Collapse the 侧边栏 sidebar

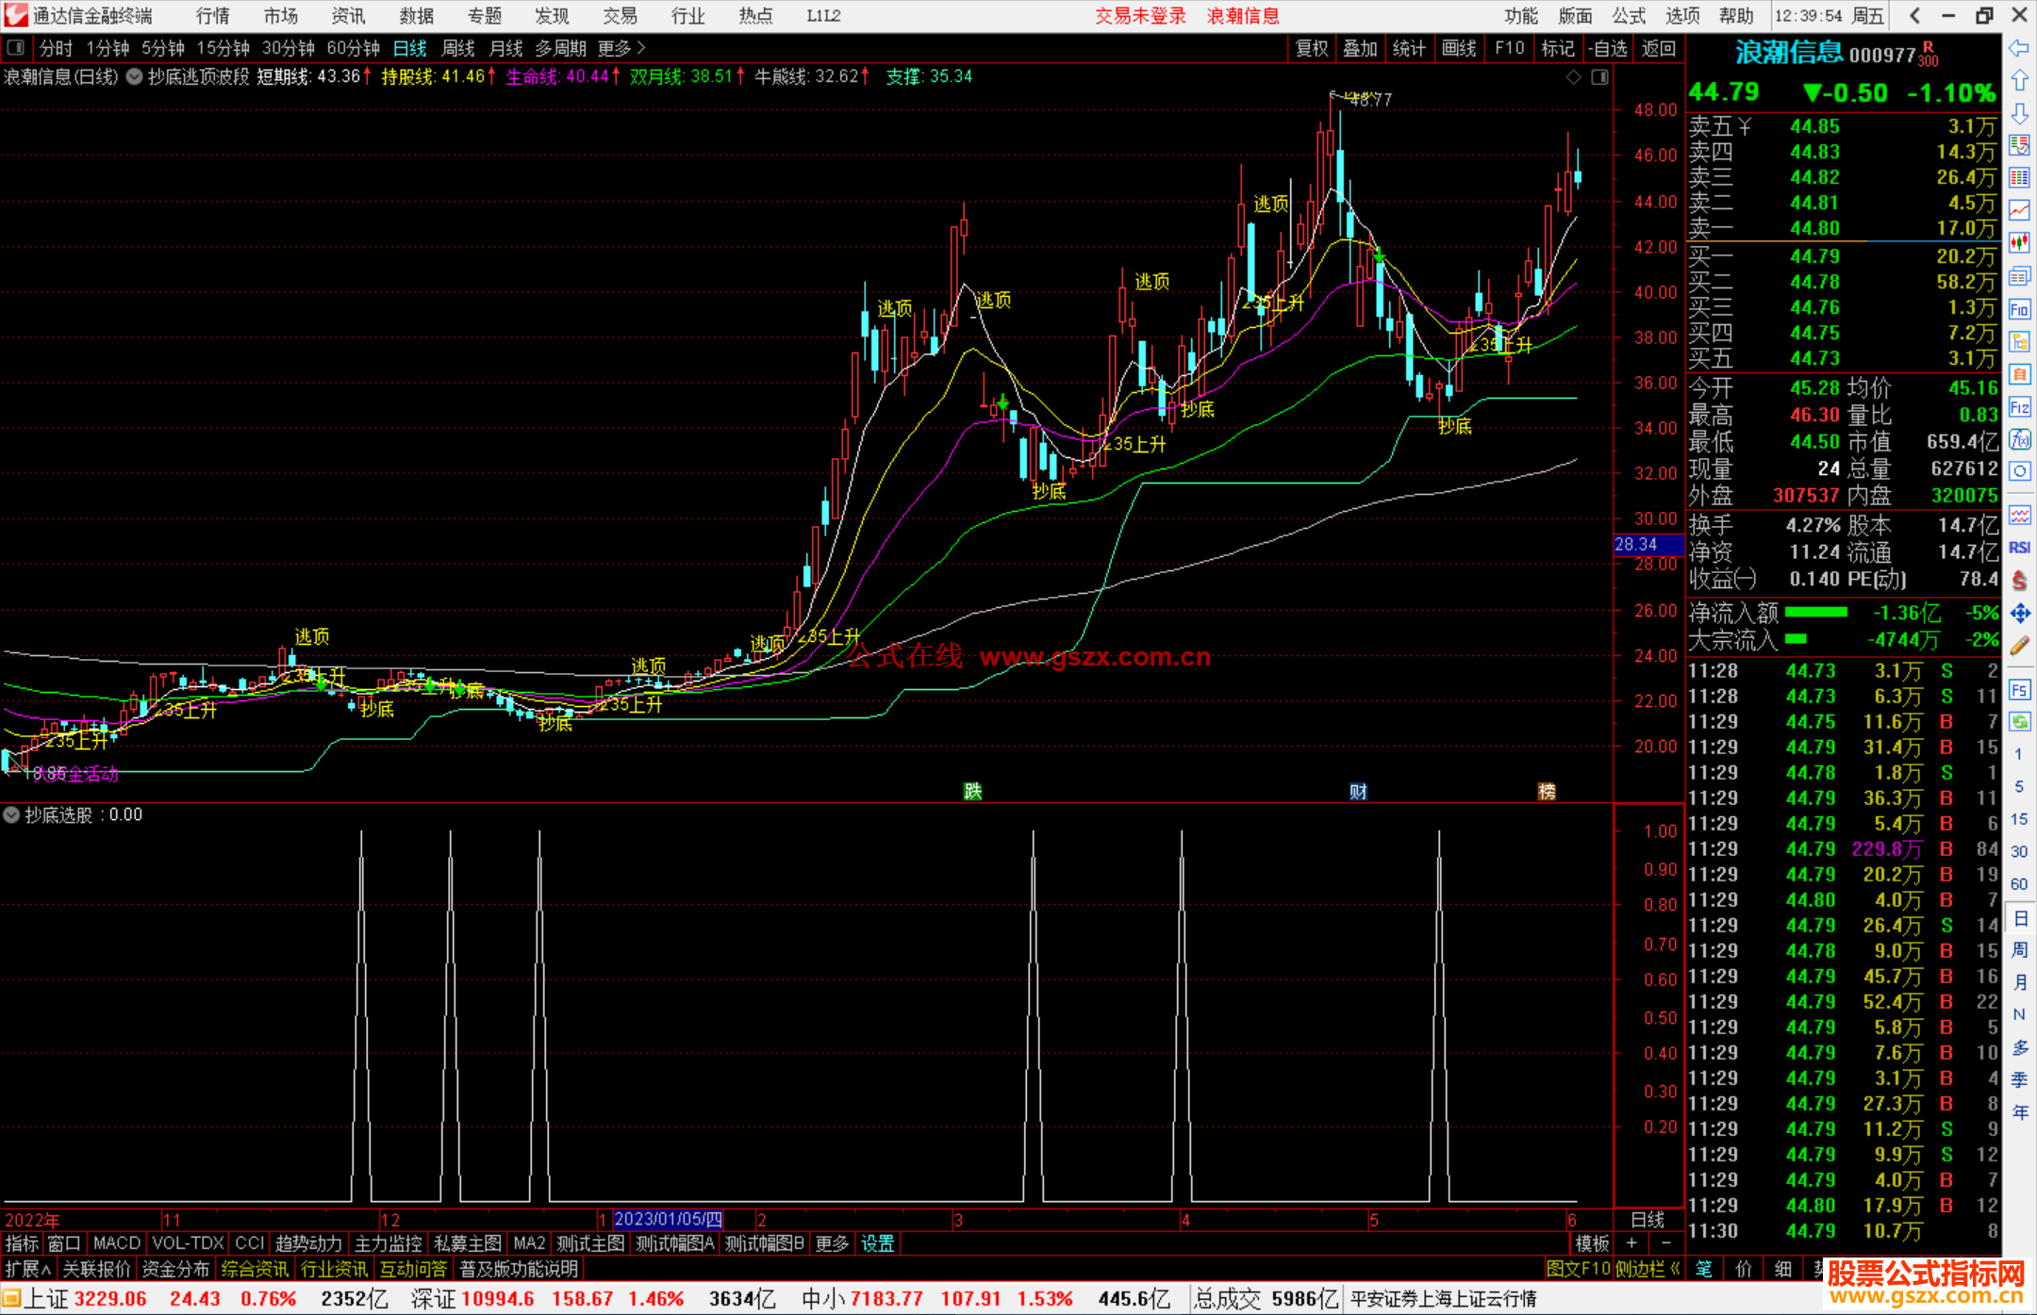point(1648,1269)
